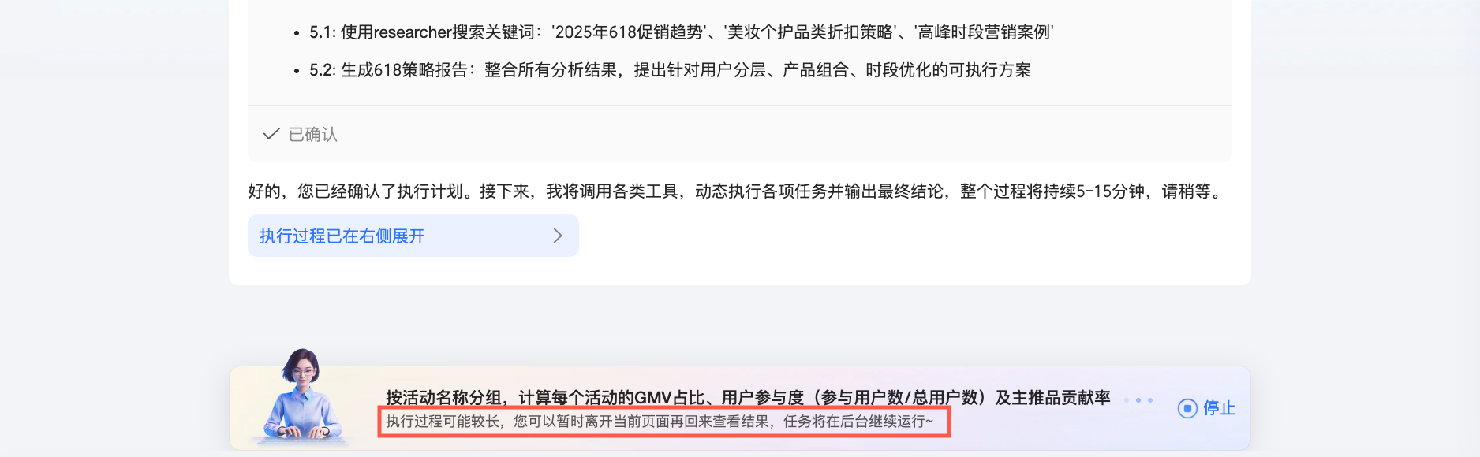Click 执行过程已在右侧展开 link text
This screenshot has width=1480, height=457.
pyautogui.click(x=342, y=236)
